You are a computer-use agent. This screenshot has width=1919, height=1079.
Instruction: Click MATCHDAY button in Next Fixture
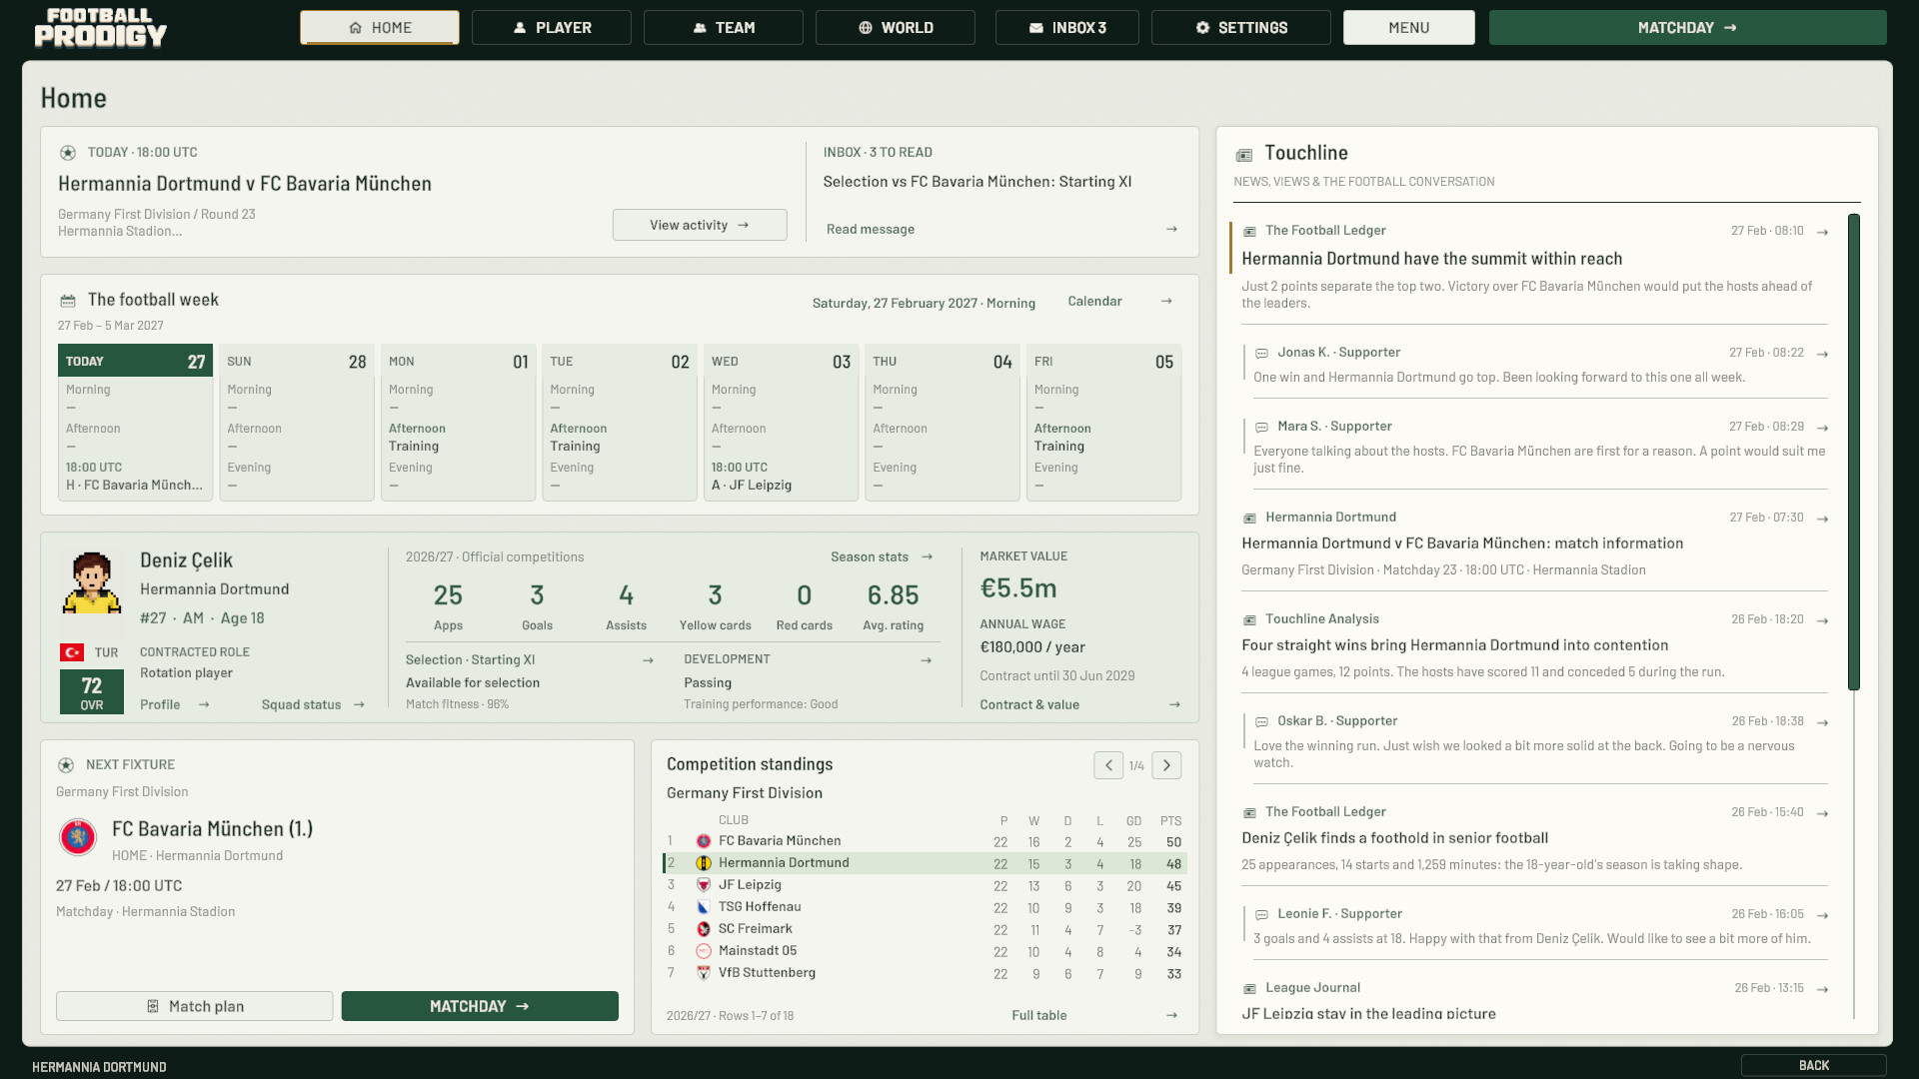click(480, 1006)
